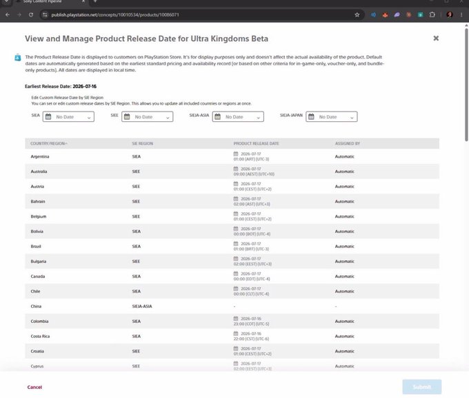Click the Cancel link
Image resolution: width=469 pixels, height=398 pixels.
pyautogui.click(x=34, y=387)
